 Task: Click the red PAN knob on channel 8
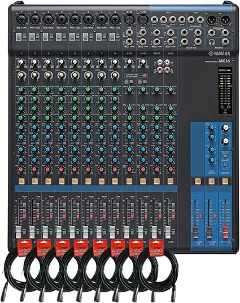115,169
